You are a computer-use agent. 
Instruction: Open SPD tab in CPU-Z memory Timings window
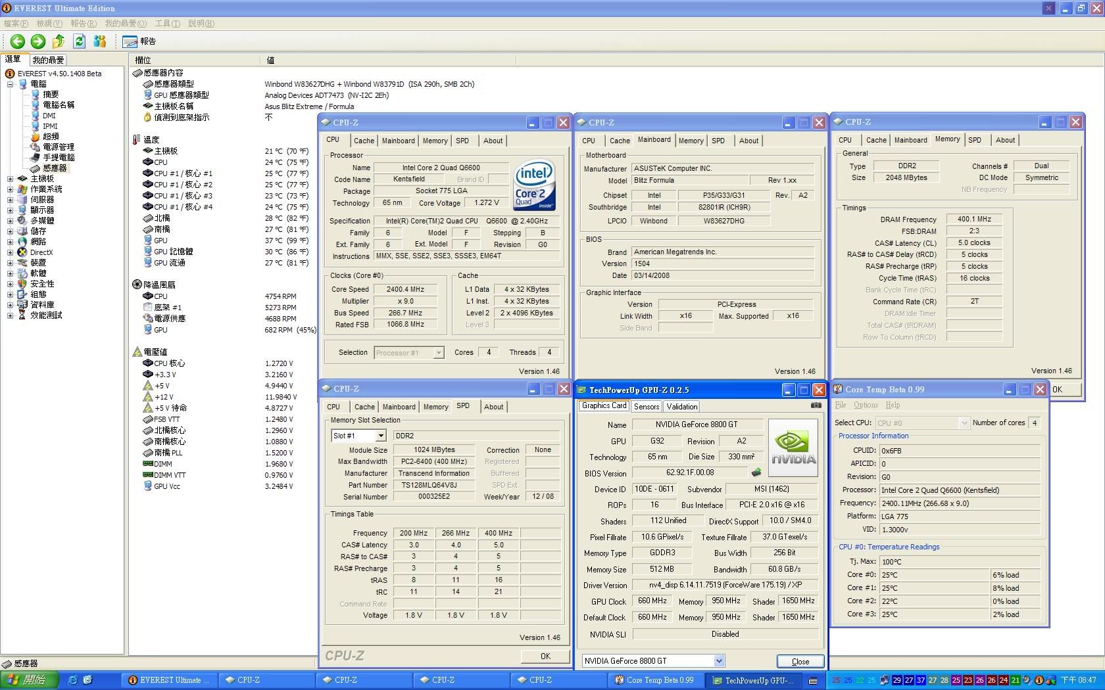tap(975, 140)
